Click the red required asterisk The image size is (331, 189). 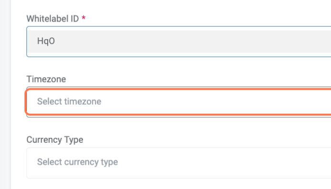[x=83, y=18]
